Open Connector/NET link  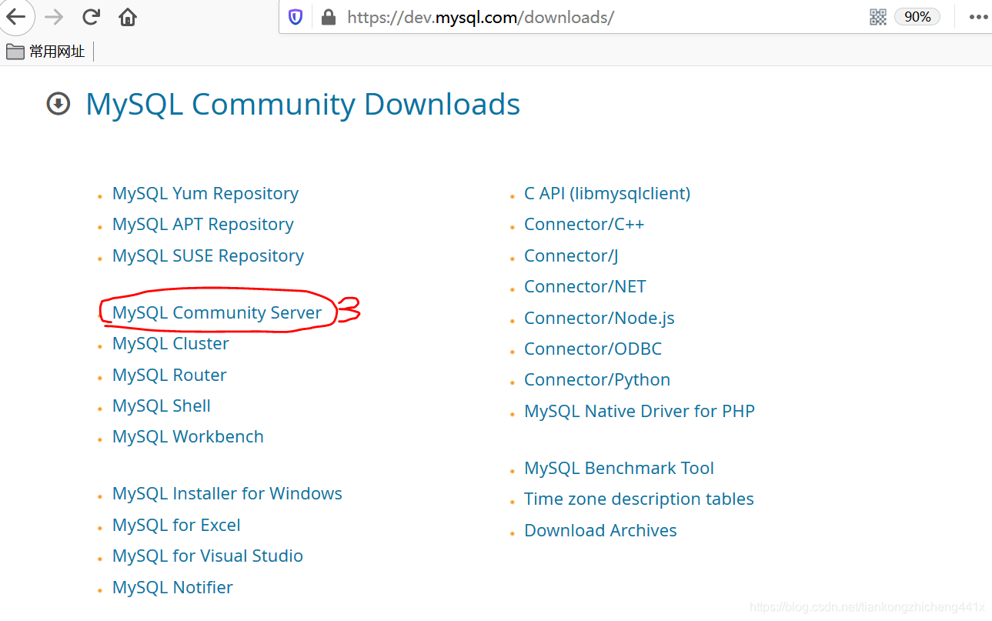coord(585,286)
